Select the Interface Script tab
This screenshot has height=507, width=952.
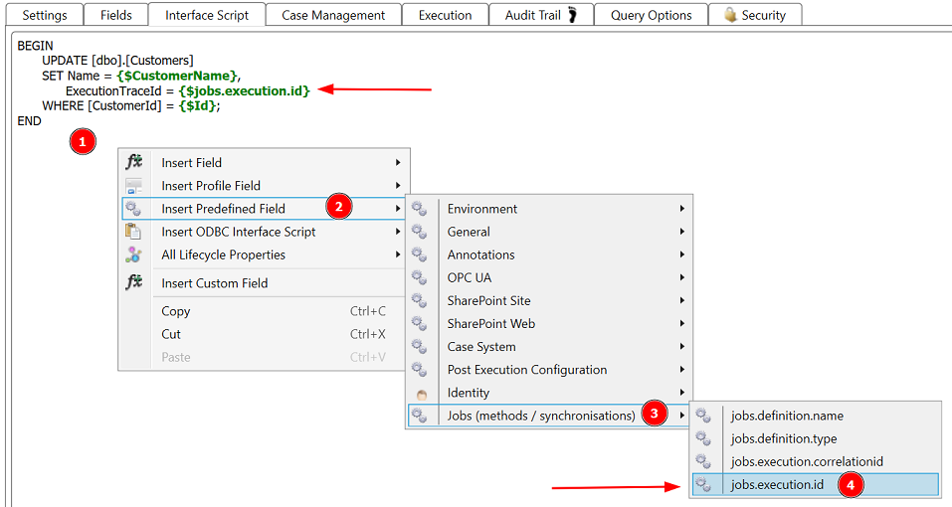[207, 15]
